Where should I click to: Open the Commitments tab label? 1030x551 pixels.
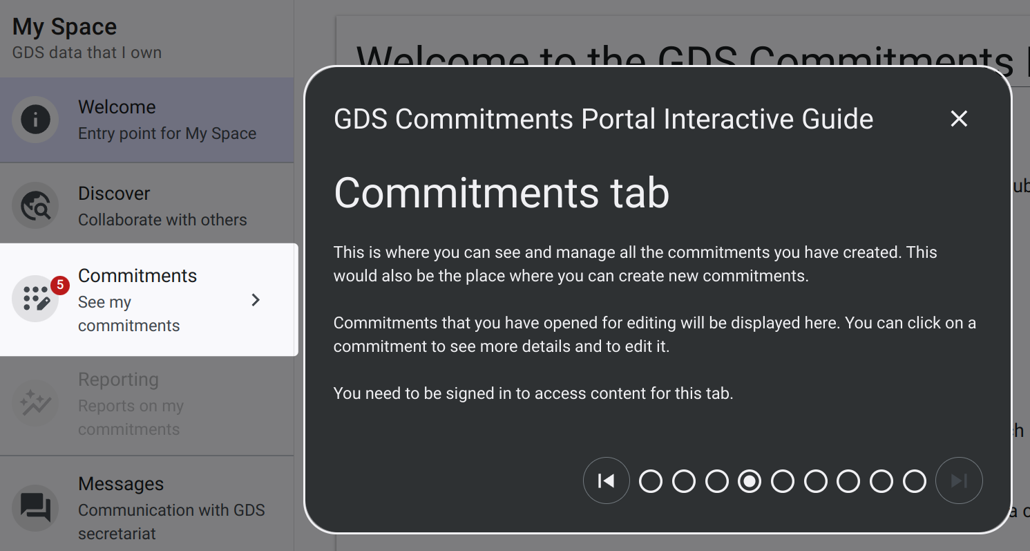tap(137, 276)
